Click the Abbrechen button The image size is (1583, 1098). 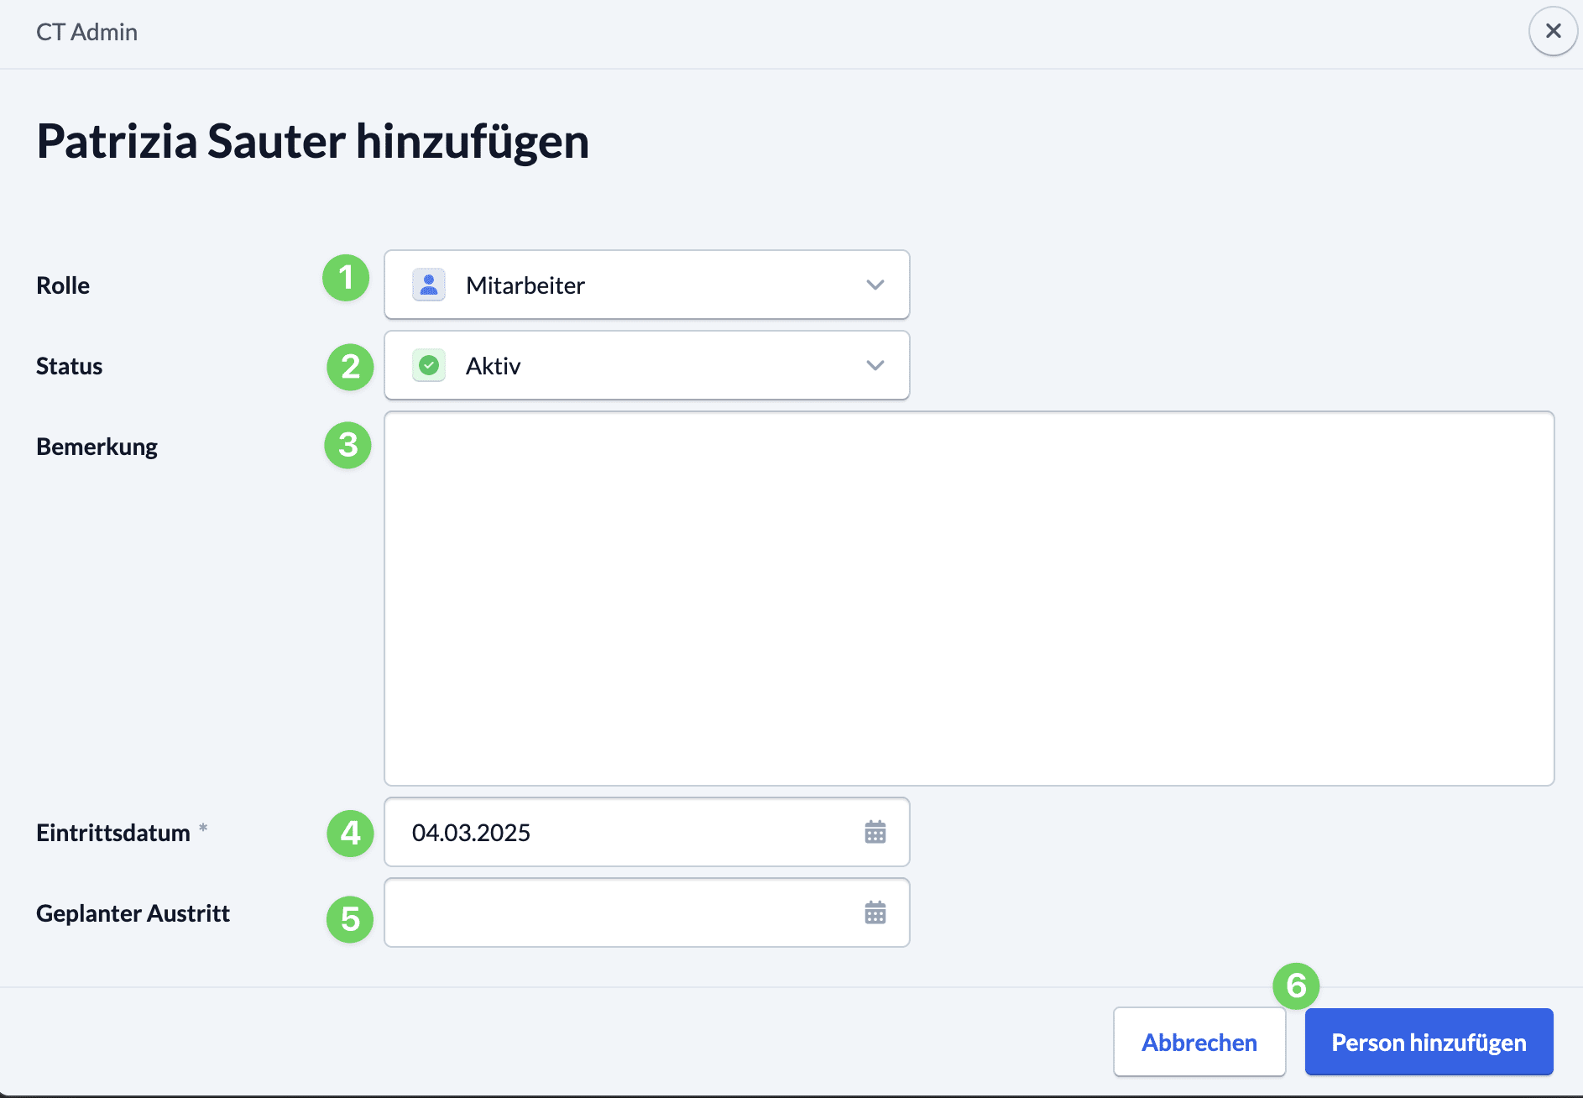[x=1199, y=1042]
